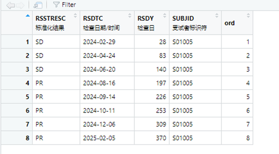Toggle row index ascending sort arrow
This screenshot has width=279, height=154.
27,15
